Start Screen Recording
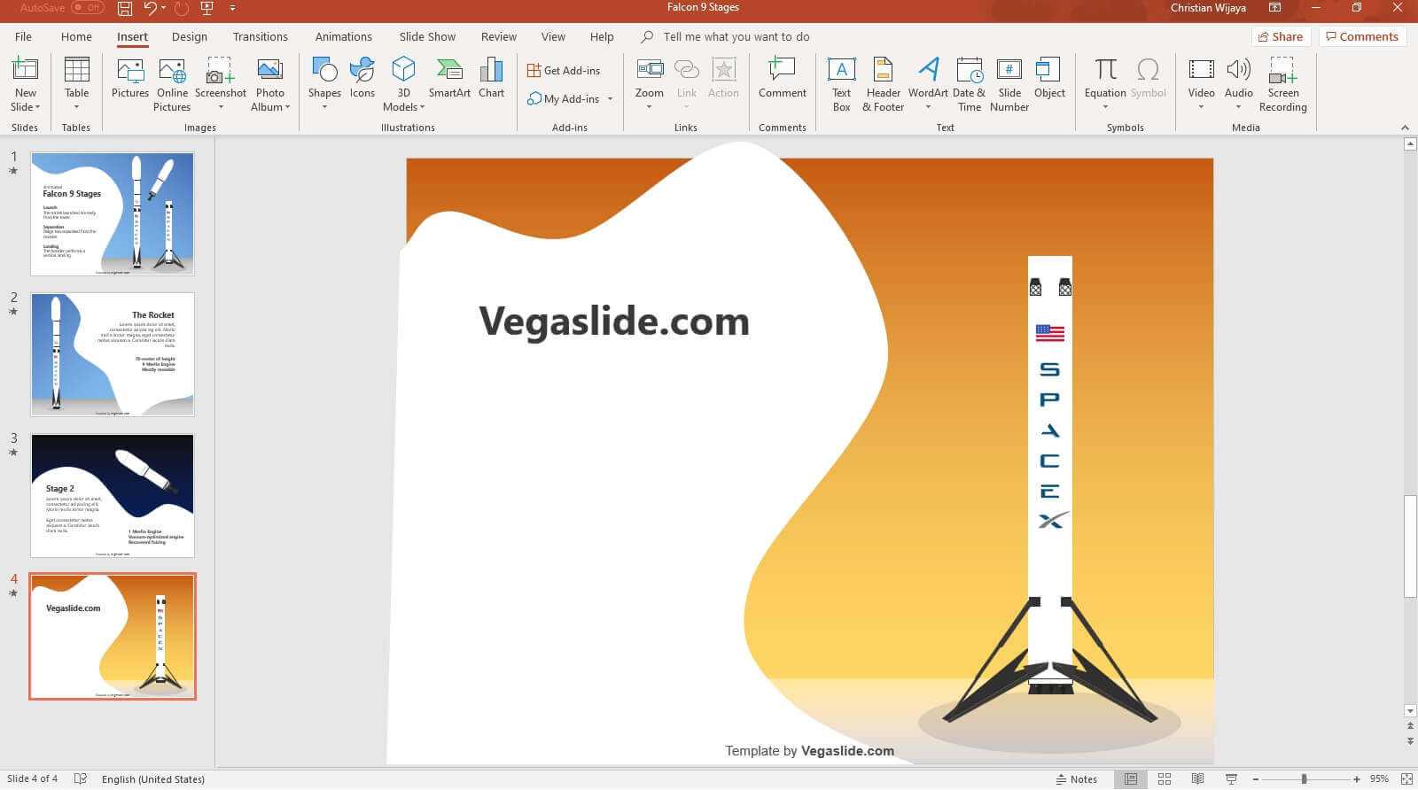 (1282, 85)
